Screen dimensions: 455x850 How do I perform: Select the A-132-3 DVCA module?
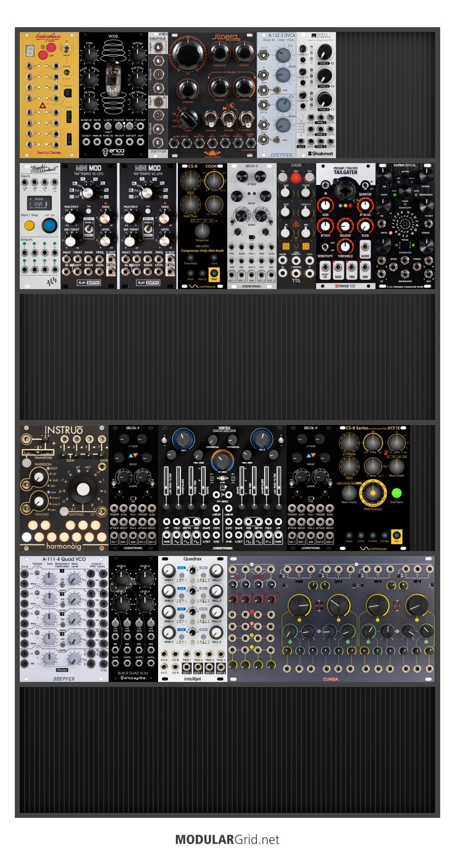point(277,95)
